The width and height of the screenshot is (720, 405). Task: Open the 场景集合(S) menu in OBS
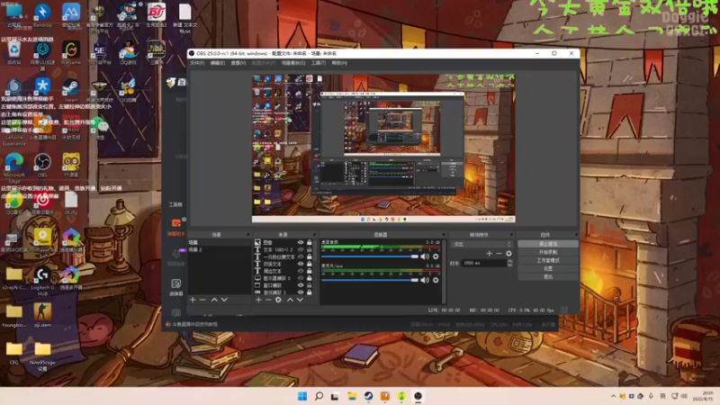(293, 63)
